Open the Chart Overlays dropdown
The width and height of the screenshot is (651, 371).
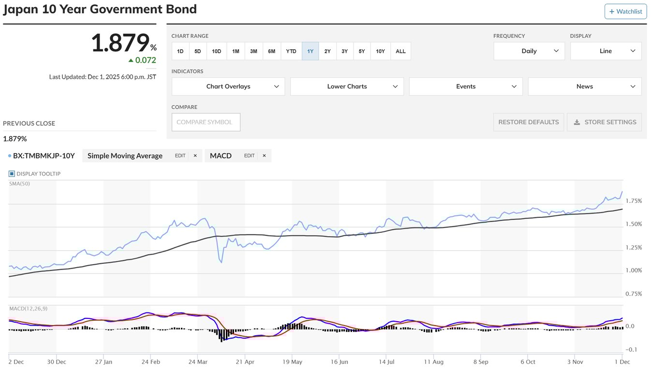click(x=228, y=86)
